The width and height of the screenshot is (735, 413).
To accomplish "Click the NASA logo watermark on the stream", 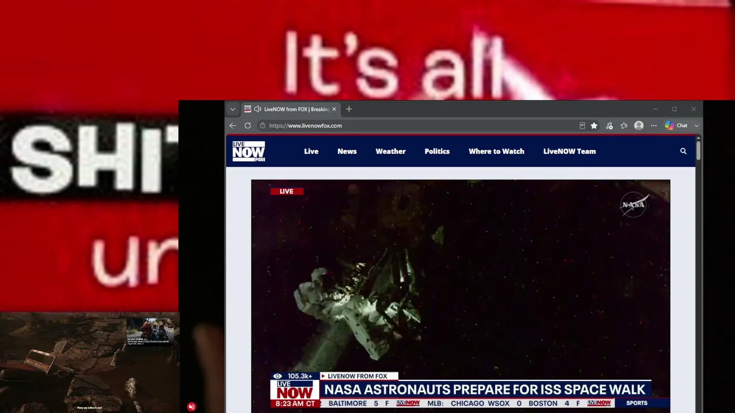I will [x=634, y=205].
